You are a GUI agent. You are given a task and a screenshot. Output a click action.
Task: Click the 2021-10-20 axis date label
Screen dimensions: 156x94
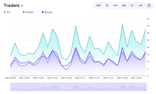122,78
